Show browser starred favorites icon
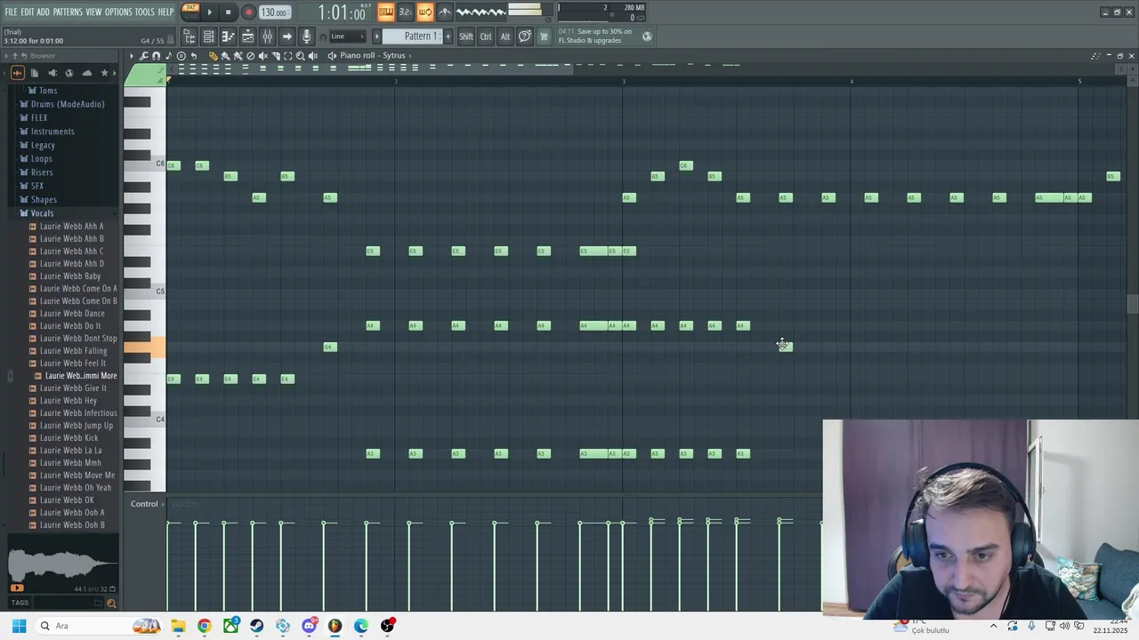Image resolution: width=1139 pixels, height=640 pixels. [104, 73]
